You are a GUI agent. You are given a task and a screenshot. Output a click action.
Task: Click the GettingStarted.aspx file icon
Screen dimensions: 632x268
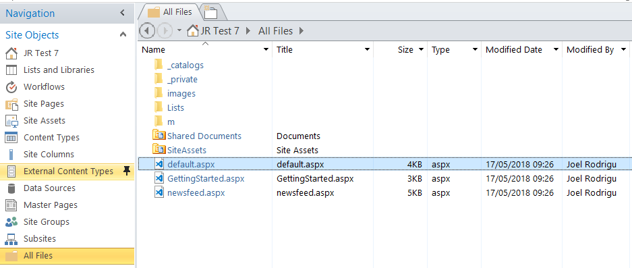[x=159, y=178]
